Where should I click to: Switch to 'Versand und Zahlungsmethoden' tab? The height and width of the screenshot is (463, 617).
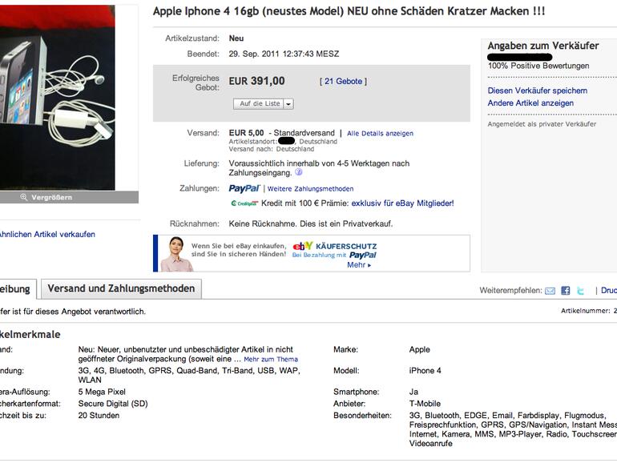pyautogui.click(x=121, y=288)
